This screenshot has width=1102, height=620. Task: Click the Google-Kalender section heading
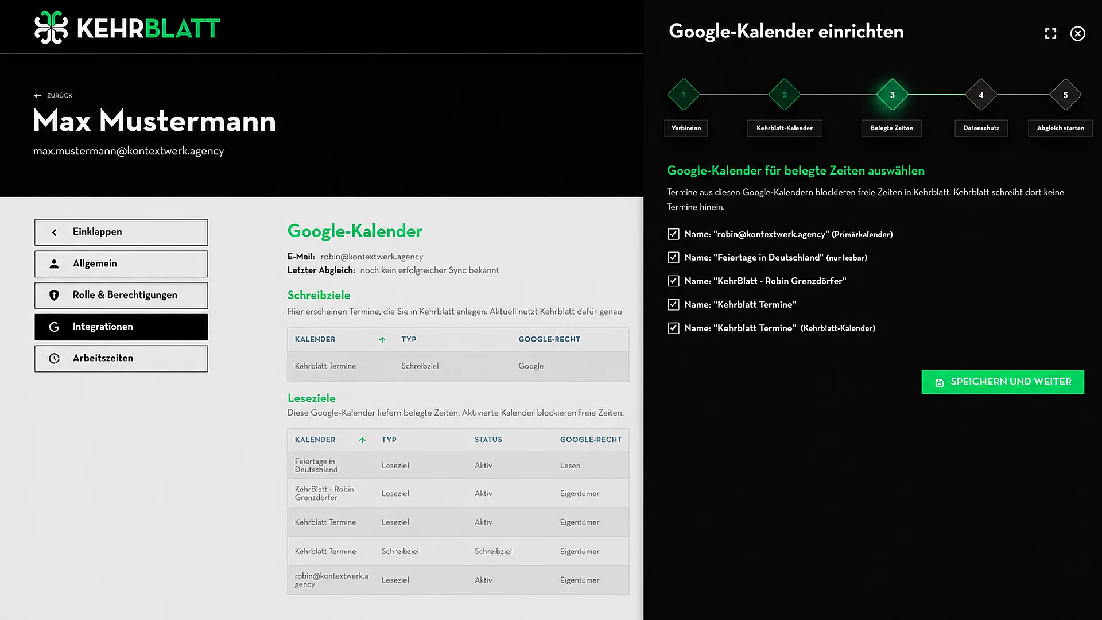pos(355,231)
